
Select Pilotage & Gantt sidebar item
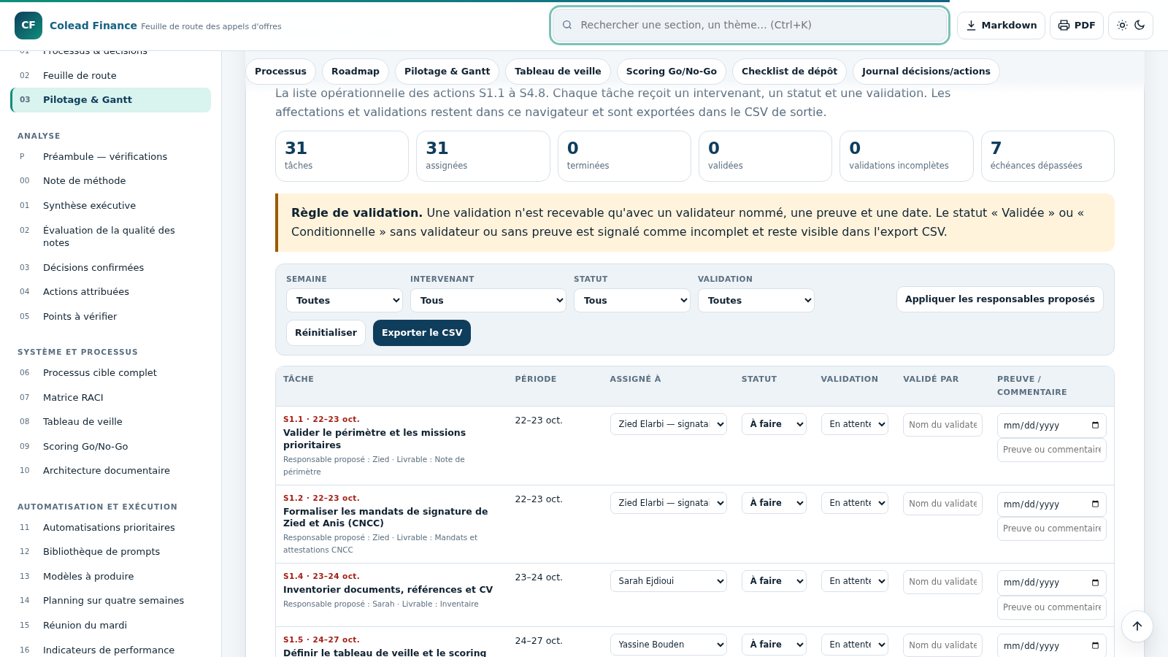111,100
